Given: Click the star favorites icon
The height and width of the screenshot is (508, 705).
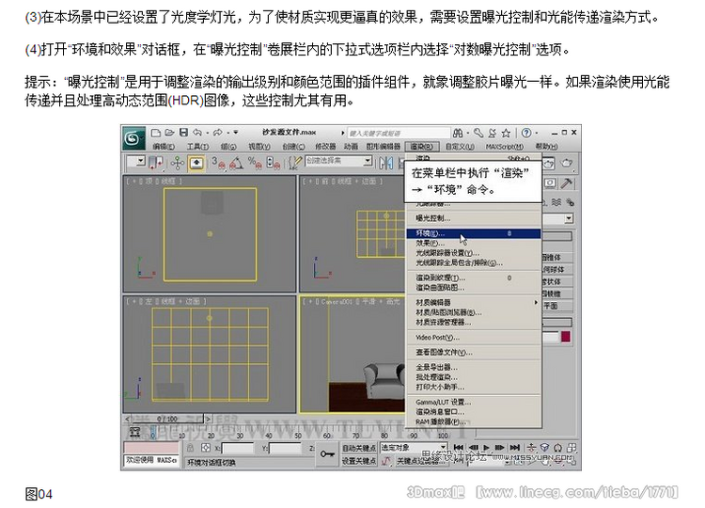Looking at the screenshot, I should coord(506,133).
